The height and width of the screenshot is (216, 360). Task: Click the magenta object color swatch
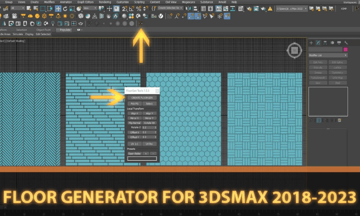[345, 49]
